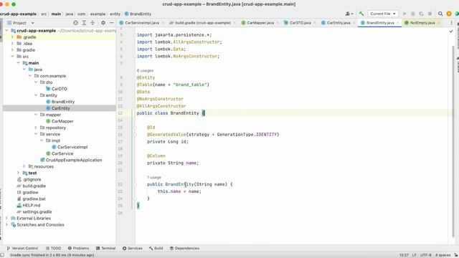The height and width of the screenshot is (258, 459).
Task: Click the 1 usage hint above constructor
Action: (154, 177)
